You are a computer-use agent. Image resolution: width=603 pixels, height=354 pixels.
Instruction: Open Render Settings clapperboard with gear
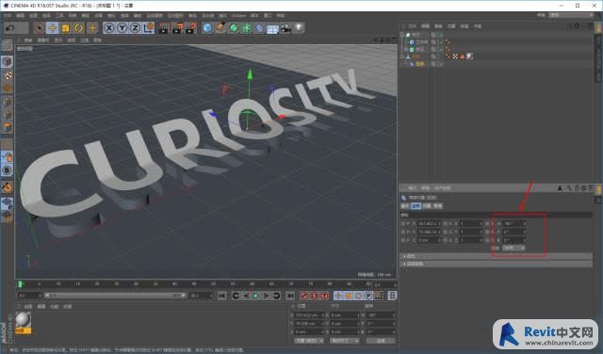pos(190,28)
